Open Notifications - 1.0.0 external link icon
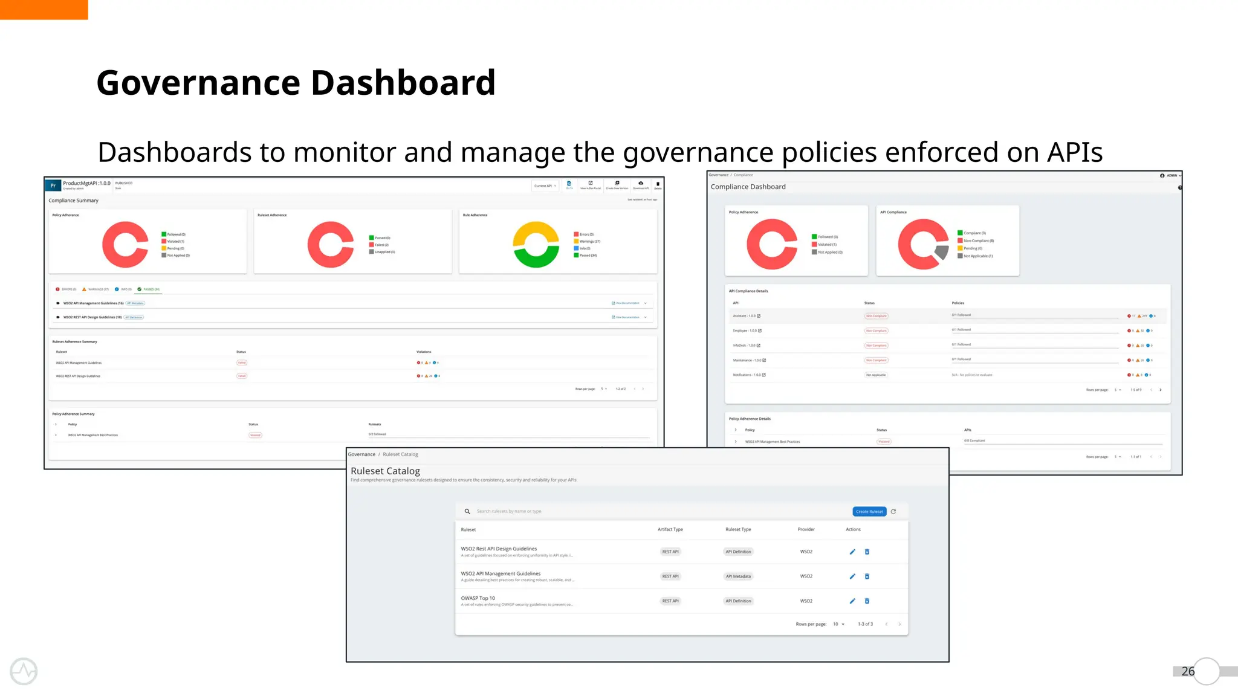This screenshot has height=696, width=1238. click(764, 375)
